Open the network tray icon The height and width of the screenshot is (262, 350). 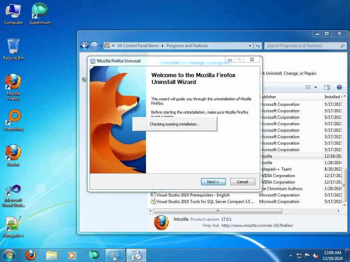pyautogui.click(x=299, y=256)
